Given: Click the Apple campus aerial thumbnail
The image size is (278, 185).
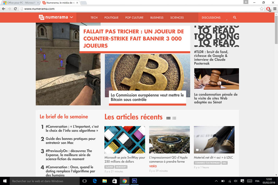Looking at the screenshot, I should pyautogui.click(x=169, y=140).
